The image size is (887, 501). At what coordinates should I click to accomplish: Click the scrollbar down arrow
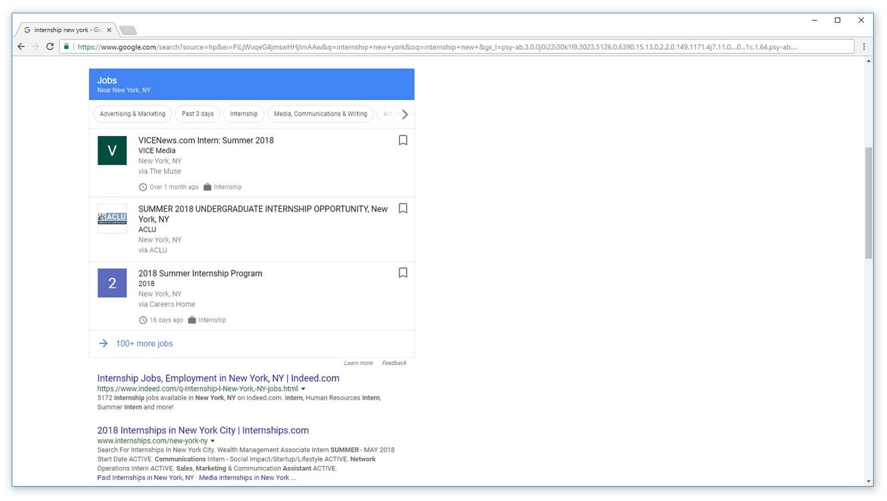point(869,482)
